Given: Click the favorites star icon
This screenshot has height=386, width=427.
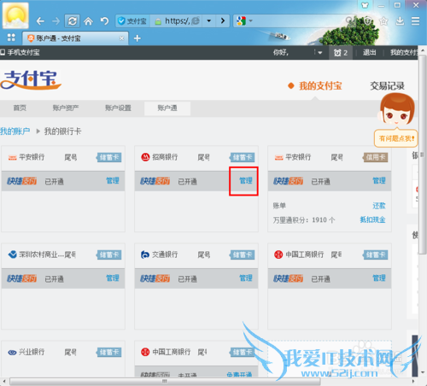Looking at the screenshot, I should [383, 21].
